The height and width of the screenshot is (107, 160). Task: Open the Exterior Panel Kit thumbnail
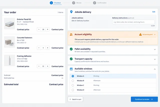pos(9,24)
